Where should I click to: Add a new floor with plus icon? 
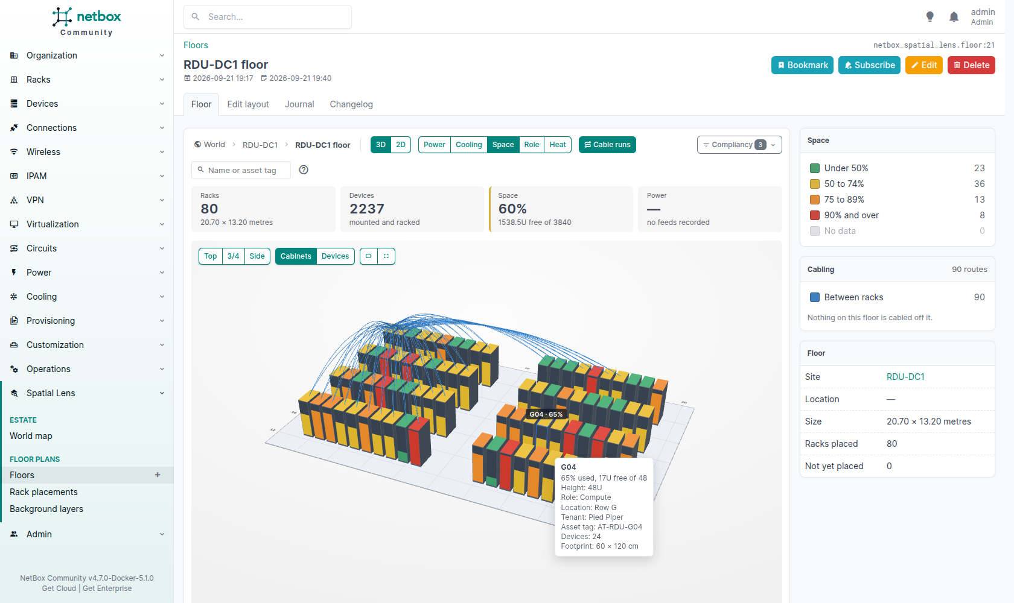[158, 475]
